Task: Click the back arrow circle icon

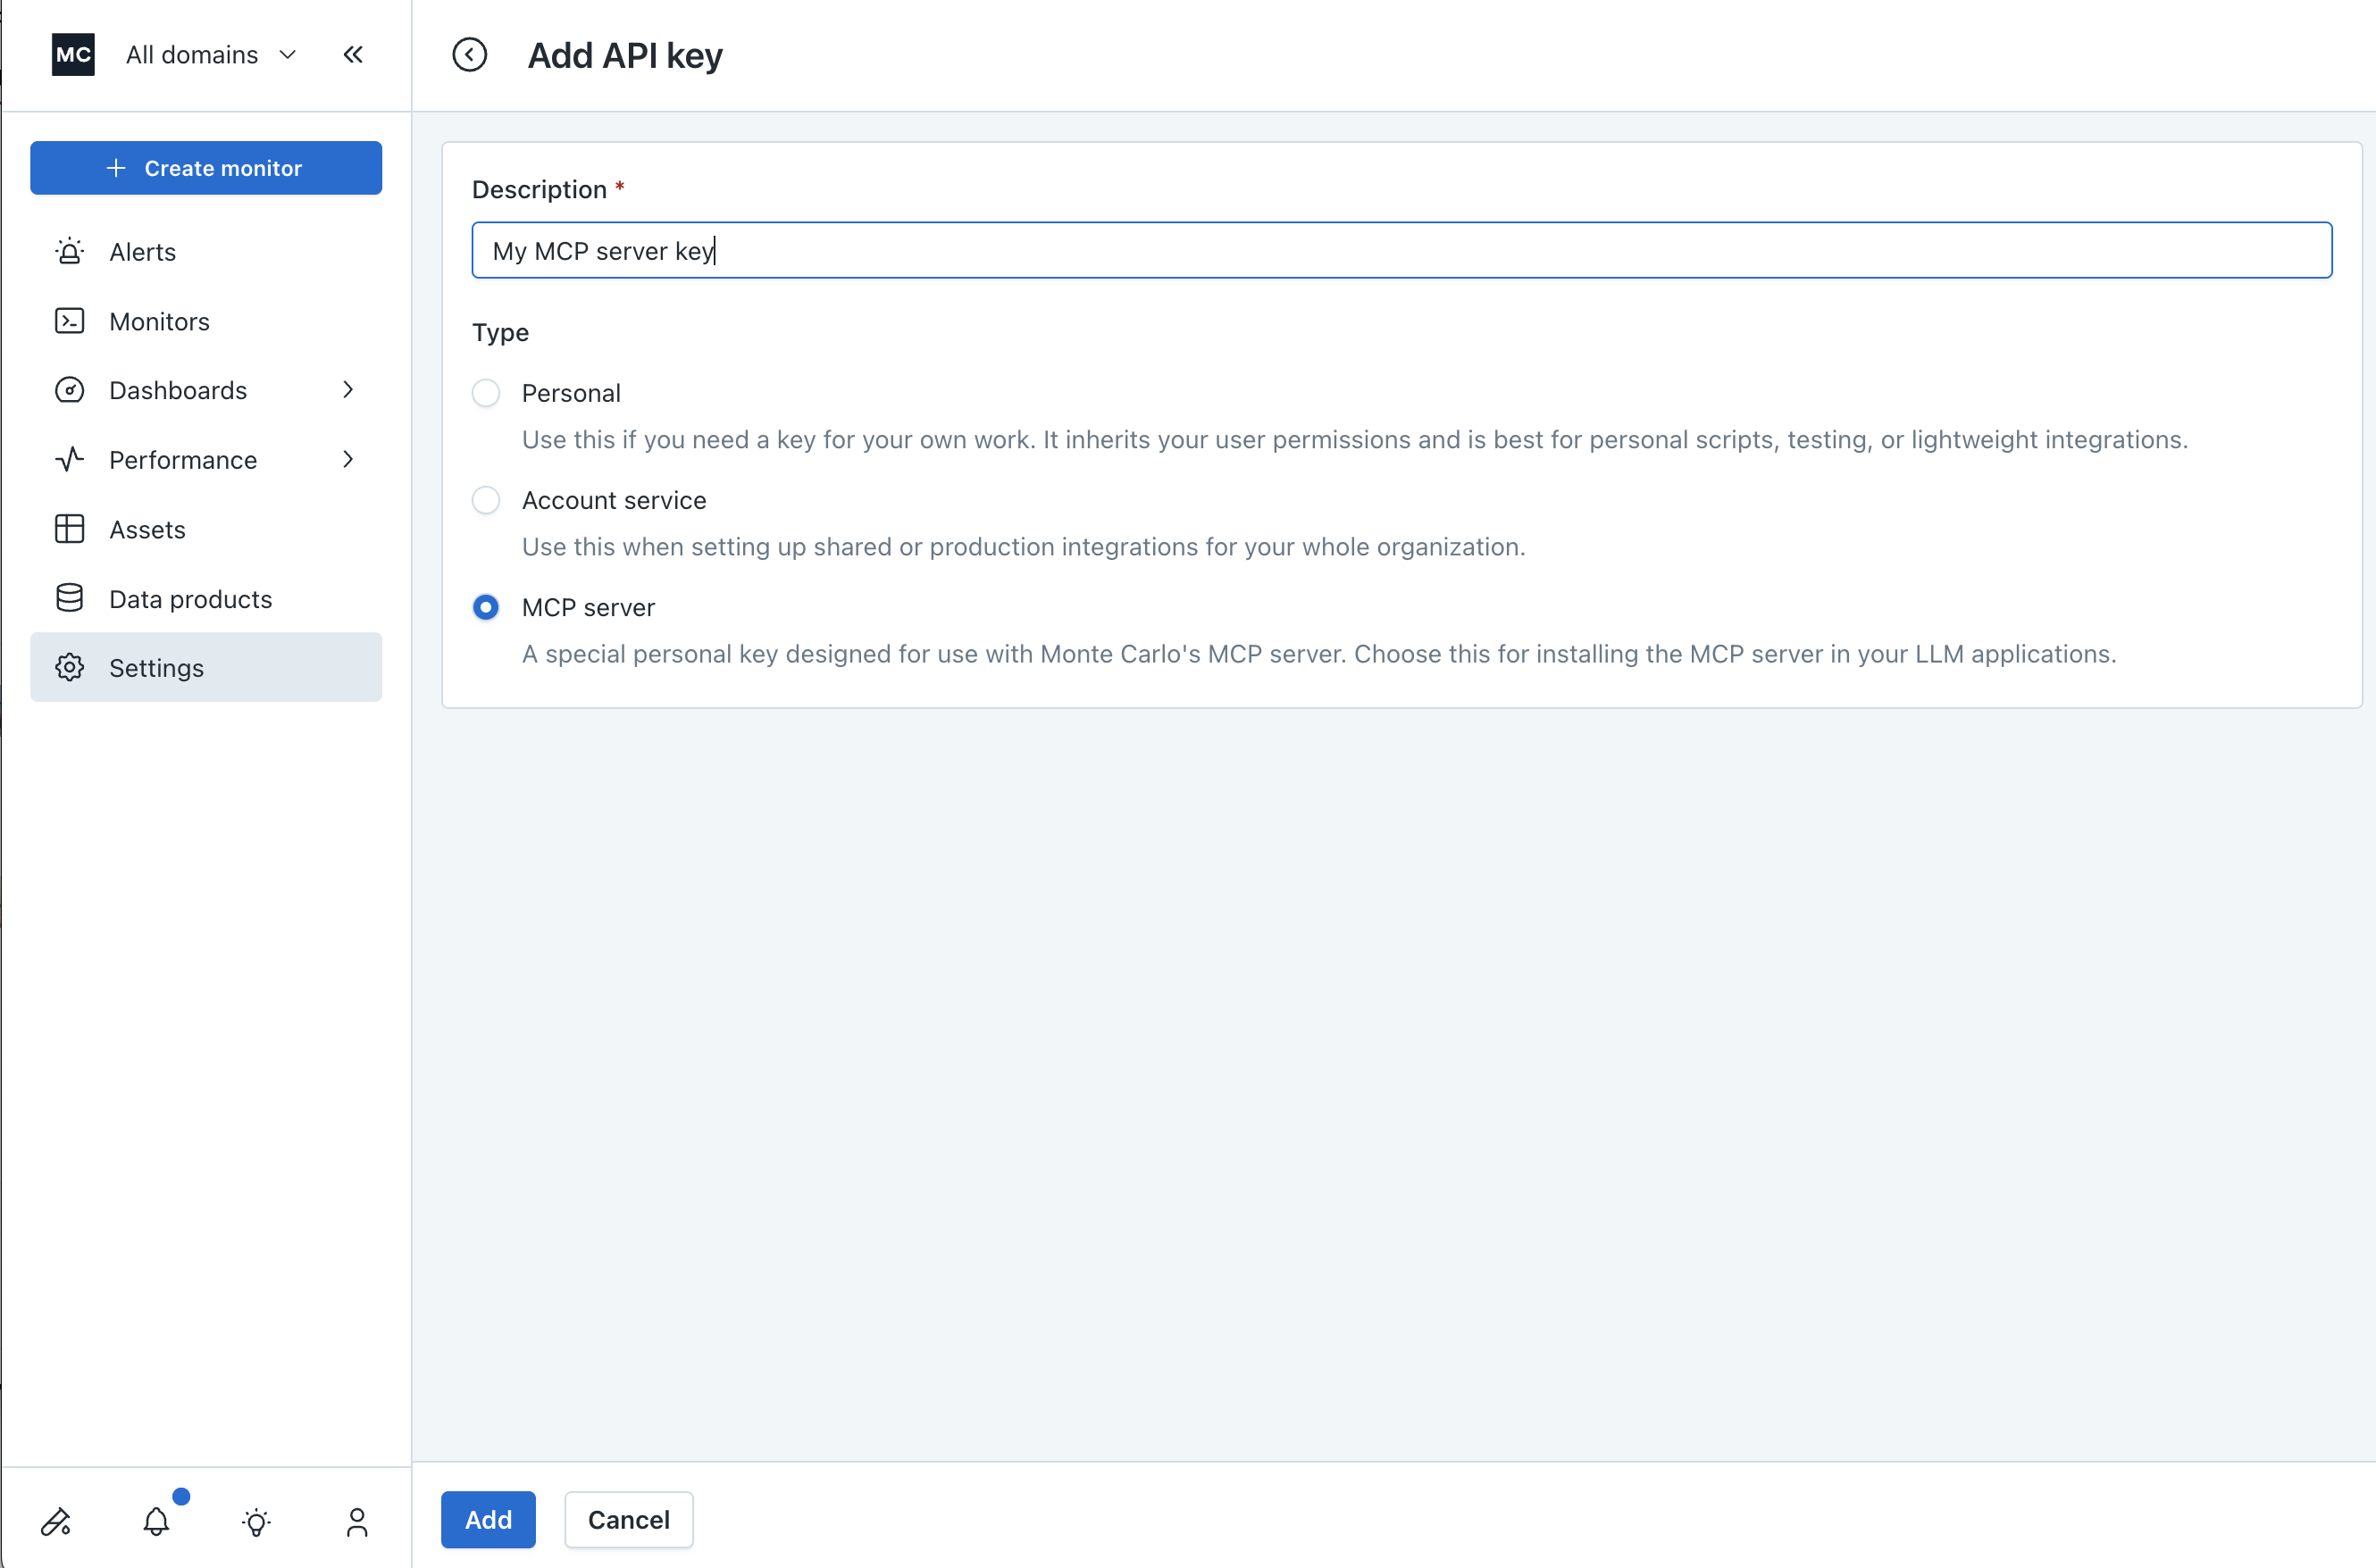Action: [469, 55]
